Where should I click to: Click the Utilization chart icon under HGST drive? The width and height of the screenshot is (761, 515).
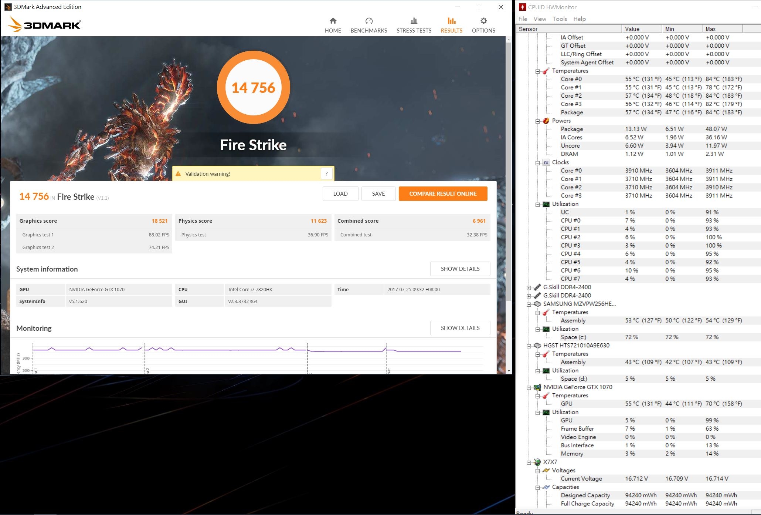[x=546, y=370]
